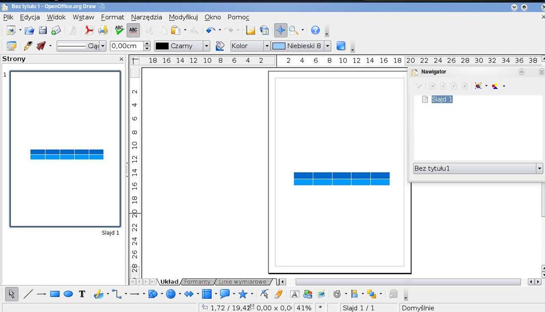The height and width of the screenshot is (312, 545).
Task: Open Help with the blue question mark
Action: 315,30
